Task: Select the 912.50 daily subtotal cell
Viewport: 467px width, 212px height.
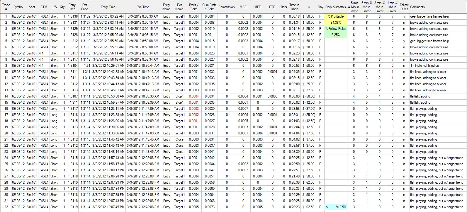Action: point(336,207)
